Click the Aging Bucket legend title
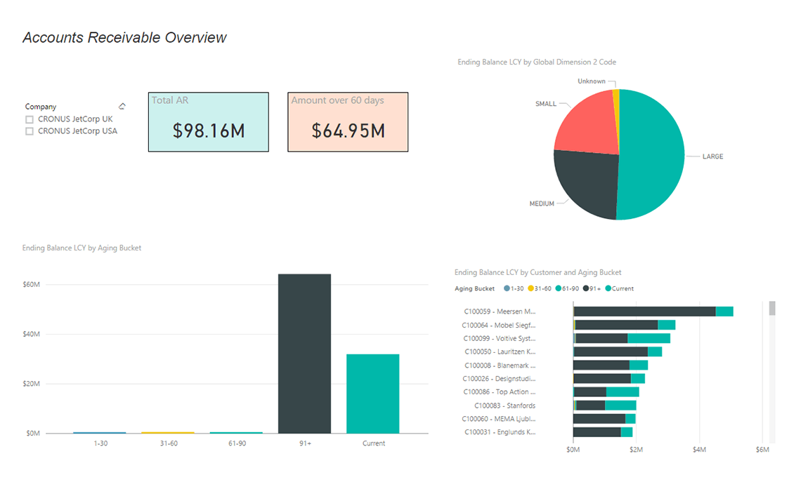Screen dimensions: 801x482 (474, 288)
